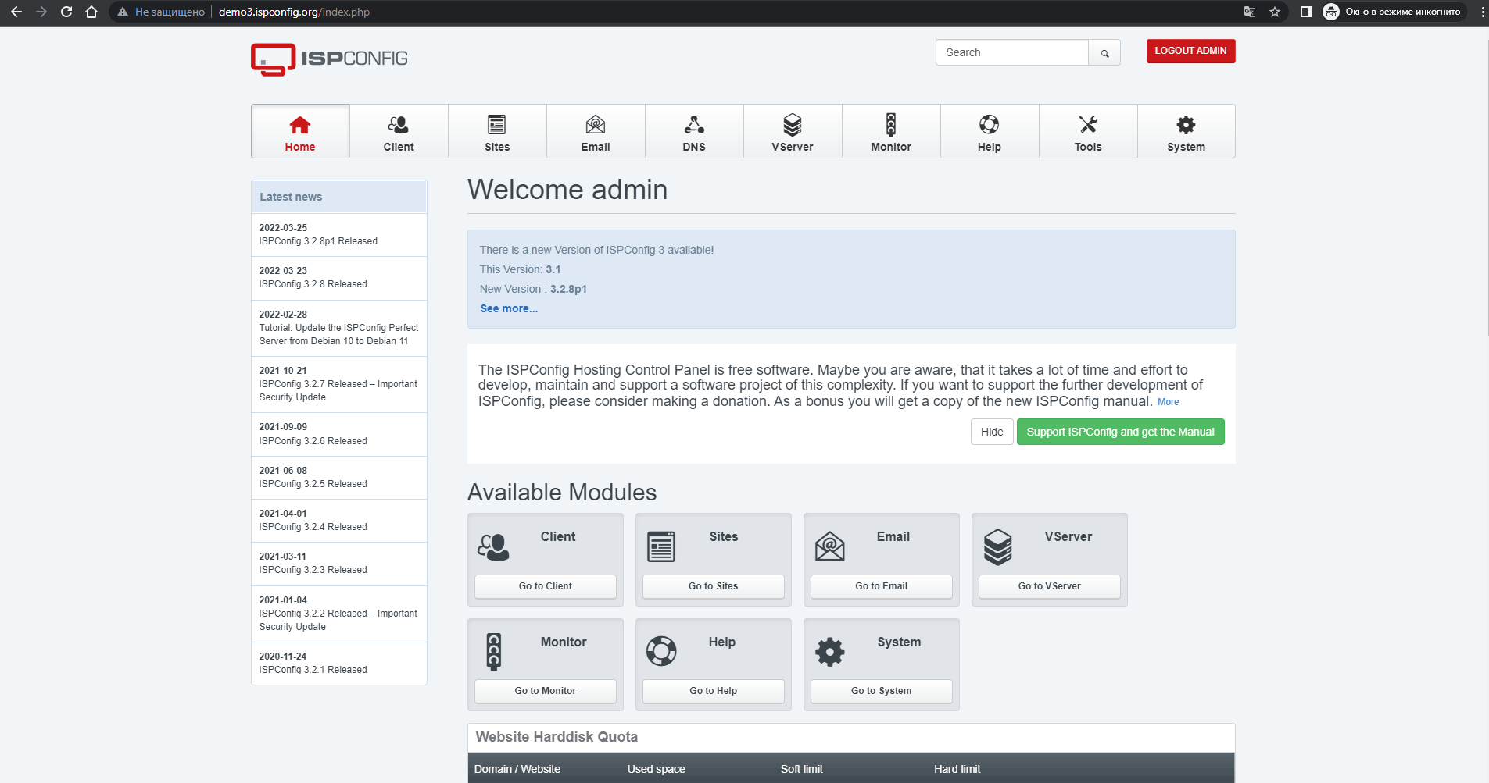Click the Soft limit column header

tap(801, 769)
